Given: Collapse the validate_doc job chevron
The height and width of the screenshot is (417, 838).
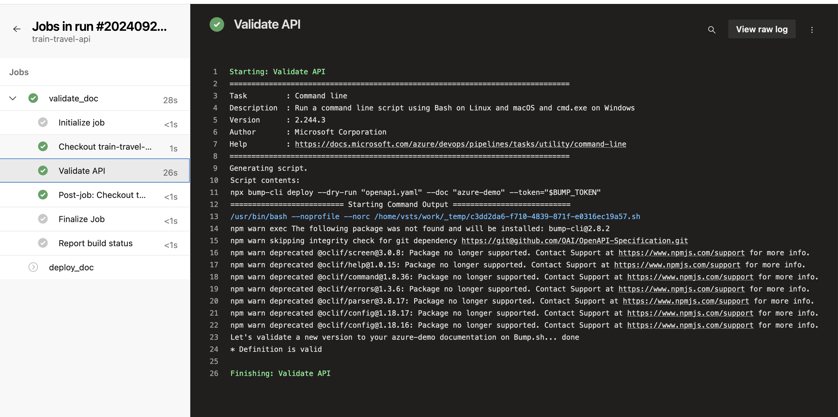Looking at the screenshot, I should point(13,98).
